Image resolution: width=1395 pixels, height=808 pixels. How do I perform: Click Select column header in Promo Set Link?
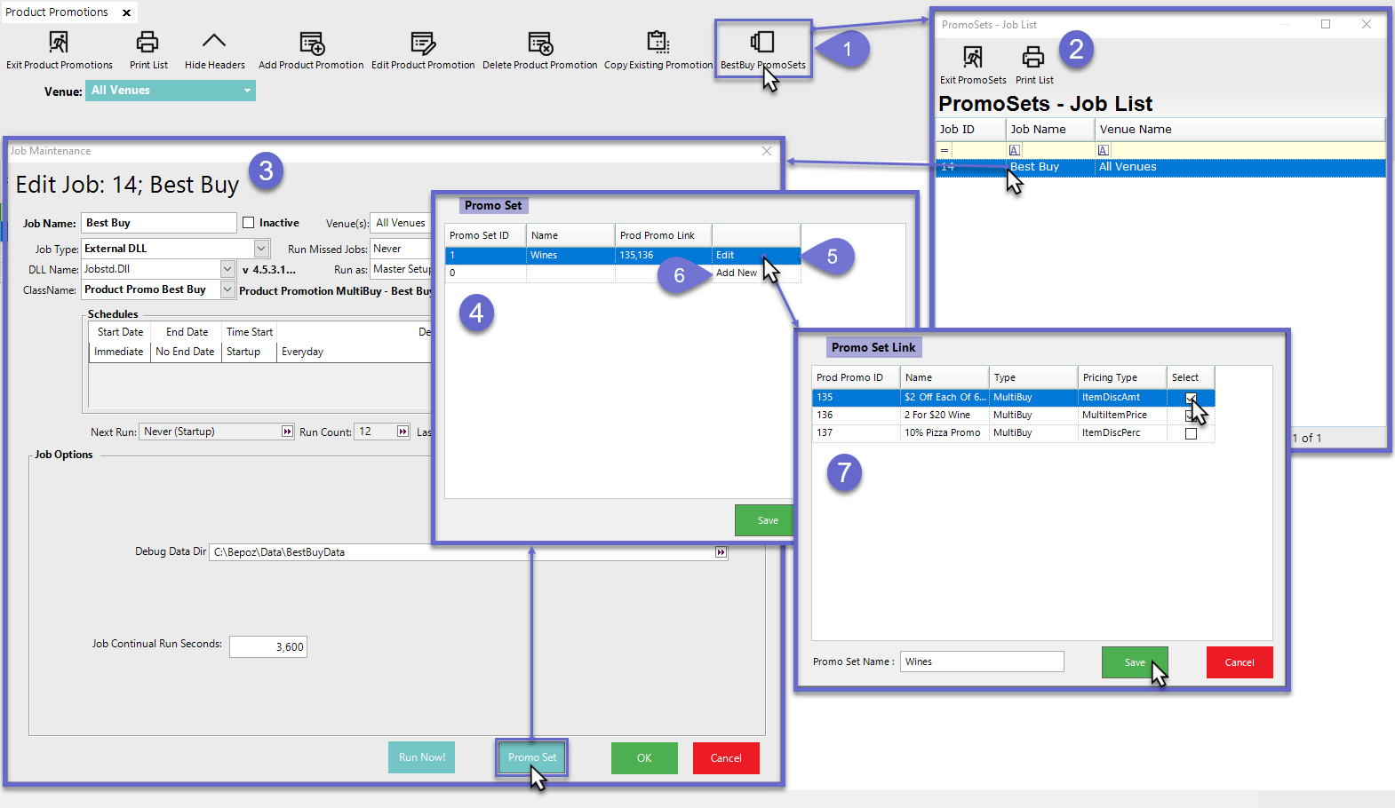[1191, 377]
